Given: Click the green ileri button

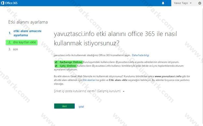Looking at the screenshot, I should pos(64,106).
